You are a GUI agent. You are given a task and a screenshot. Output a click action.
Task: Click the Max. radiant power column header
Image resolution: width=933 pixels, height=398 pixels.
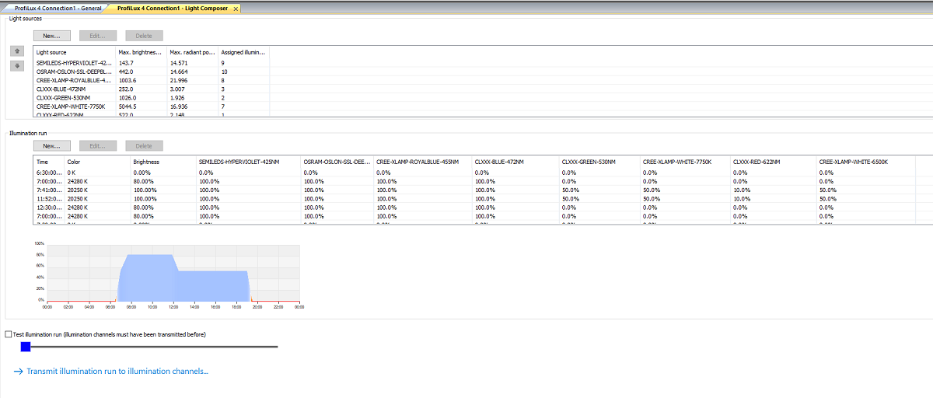click(193, 52)
